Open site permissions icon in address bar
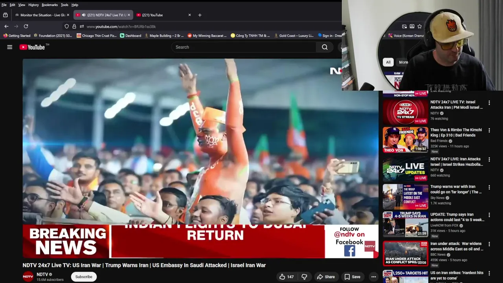The width and height of the screenshot is (503, 283). (81, 26)
